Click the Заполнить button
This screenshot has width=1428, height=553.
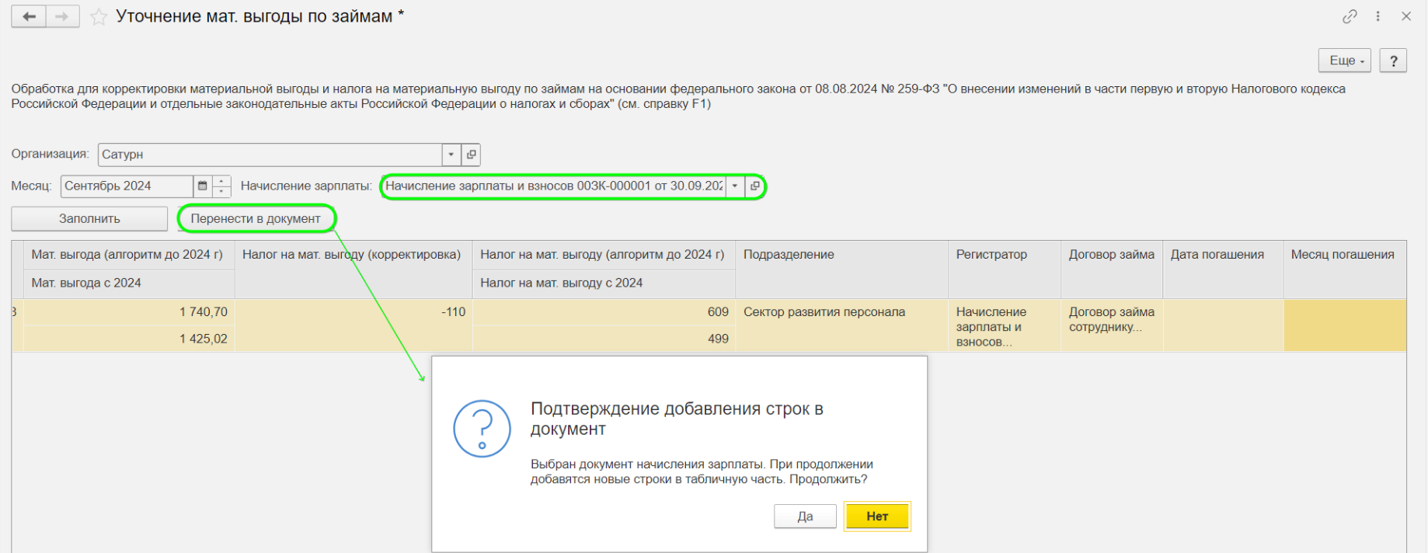click(89, 219)
